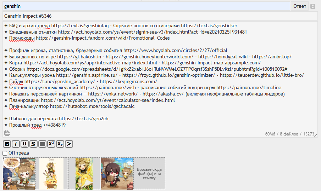This screenshot has height=191, width=321.
Task: Place the cursor in the Профиль игрока line
Action: click(116, 50)
